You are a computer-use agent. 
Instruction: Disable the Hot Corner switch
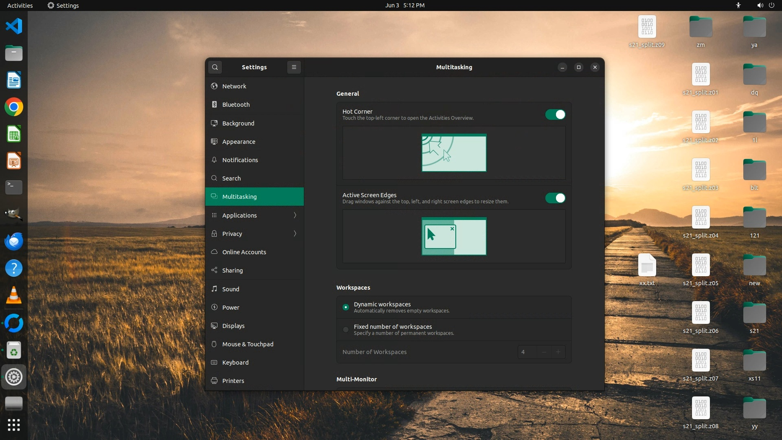(555, 114)
